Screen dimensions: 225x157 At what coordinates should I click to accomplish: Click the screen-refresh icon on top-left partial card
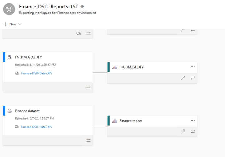[x=78, y=34]
